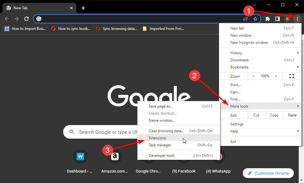Select Clear browsing data... item
The width and height of the screenshot is (304, 183).
[x=179, y=131]
